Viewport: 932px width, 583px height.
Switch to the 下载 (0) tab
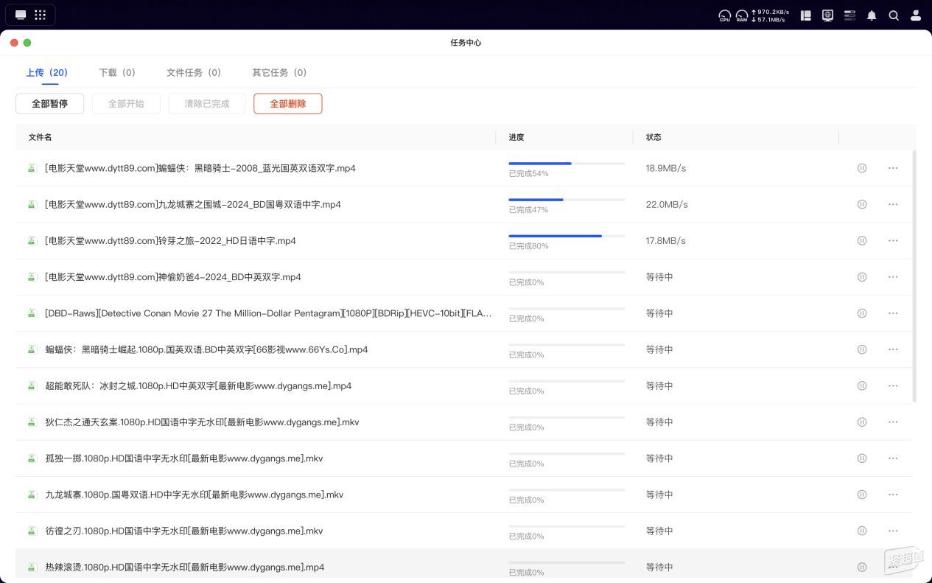pyautogui.click(x=117, y=72)
